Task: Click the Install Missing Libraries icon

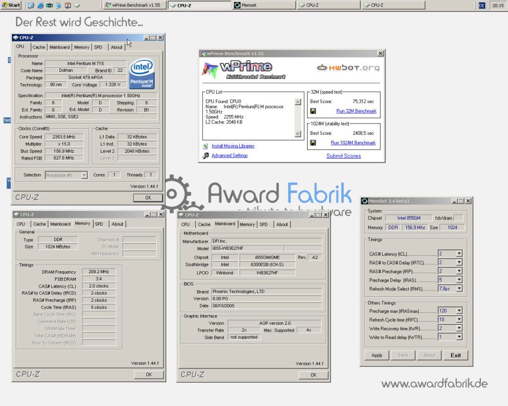Action: 205,146
